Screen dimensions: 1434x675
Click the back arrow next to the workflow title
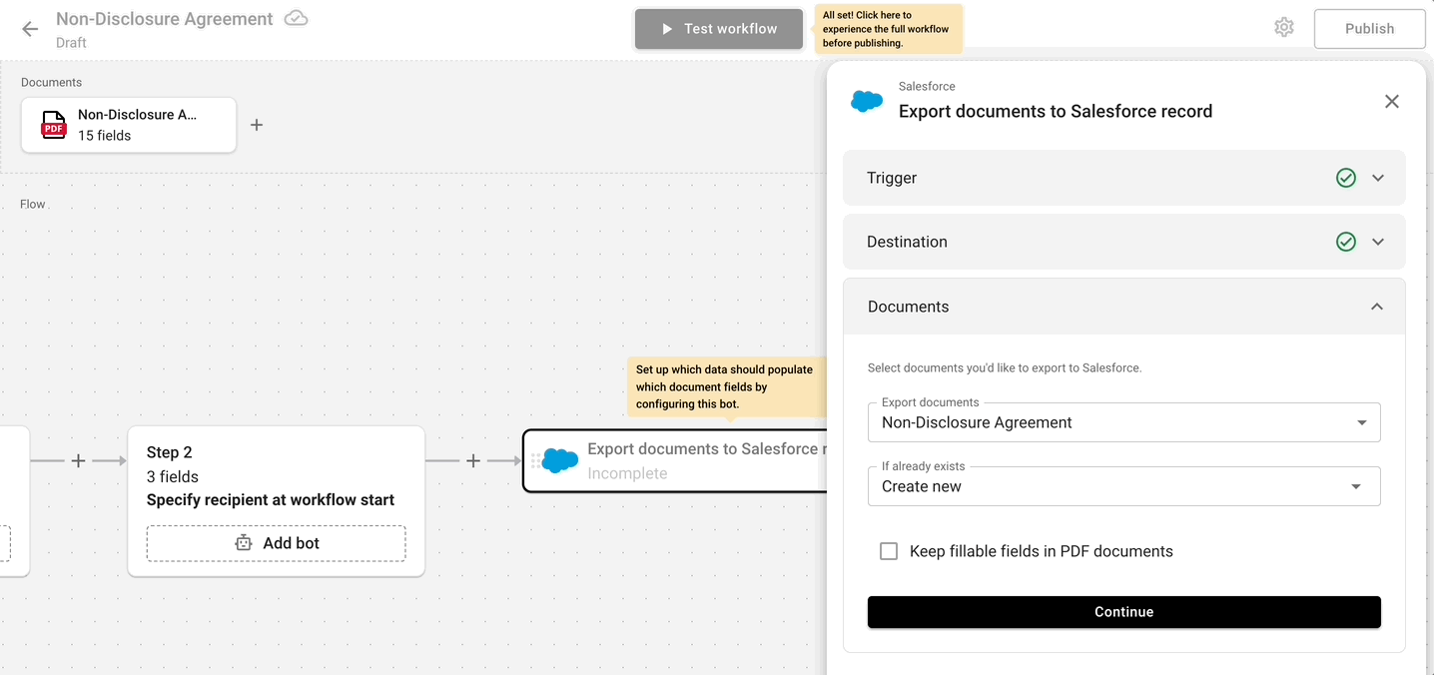[x=29, y=29]
